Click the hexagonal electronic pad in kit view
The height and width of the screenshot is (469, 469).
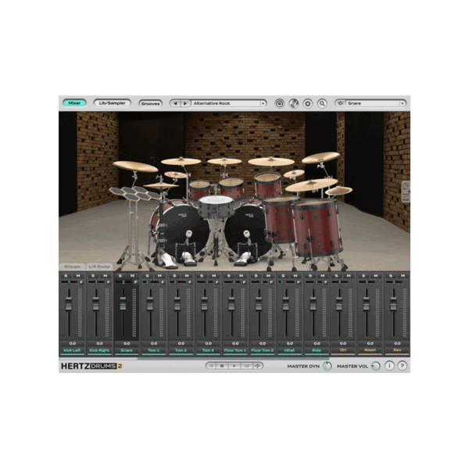pyautogui.click(x=135, y=193)
